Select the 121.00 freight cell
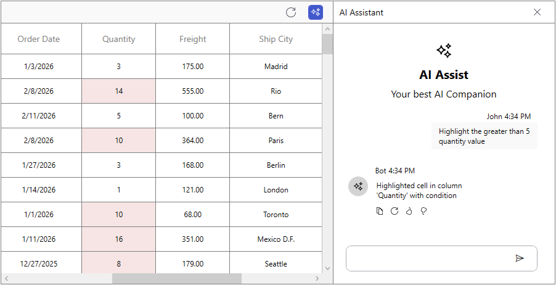Screen dimensions: 556x285 click(192, 190)
